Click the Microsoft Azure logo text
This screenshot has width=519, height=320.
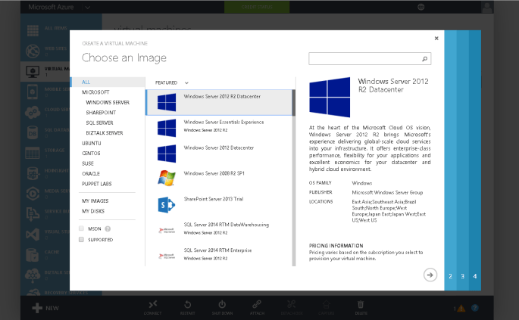click(x=51, y=7)
